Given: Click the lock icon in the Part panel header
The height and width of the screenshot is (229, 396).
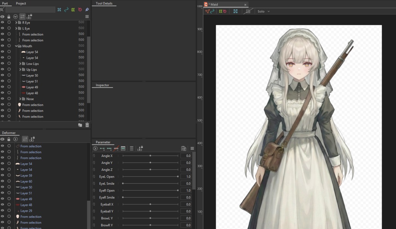Looking at the screenshot, I should [x=9, y=16].
